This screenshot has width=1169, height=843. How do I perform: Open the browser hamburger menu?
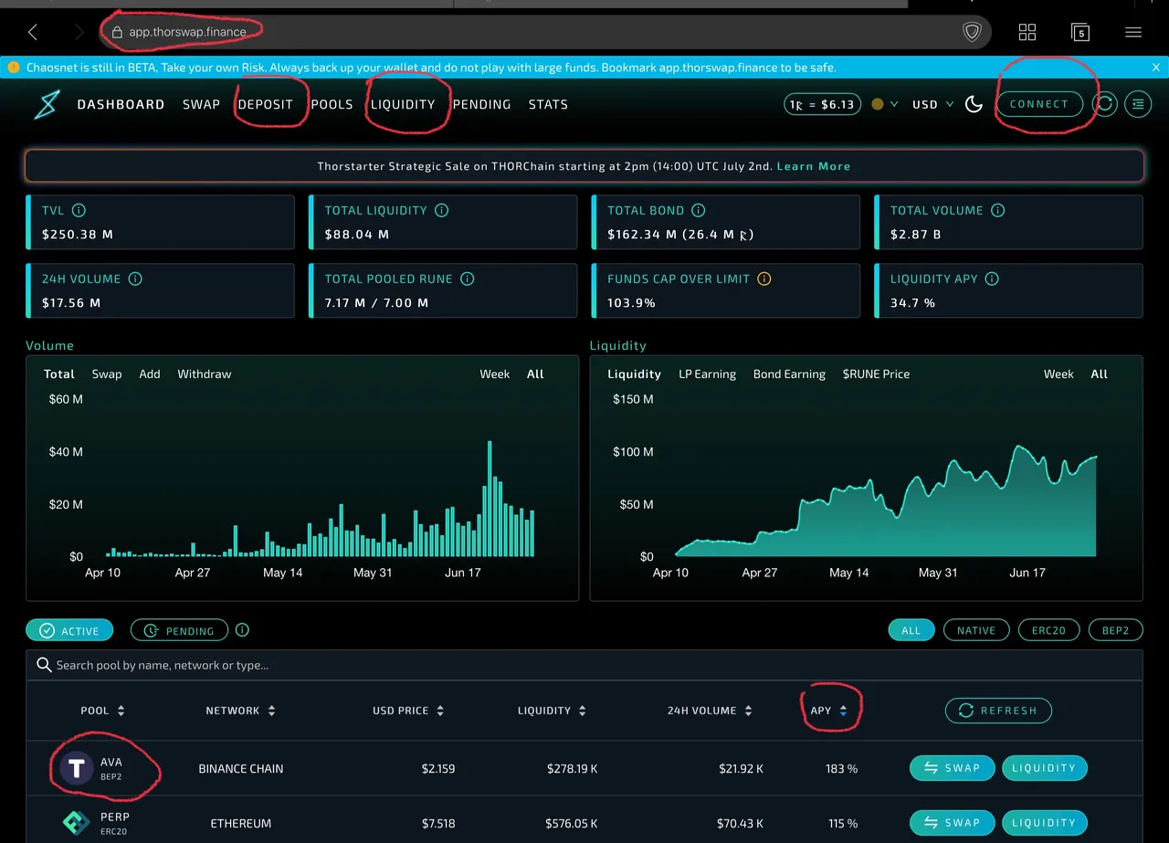click(1133, 32)
